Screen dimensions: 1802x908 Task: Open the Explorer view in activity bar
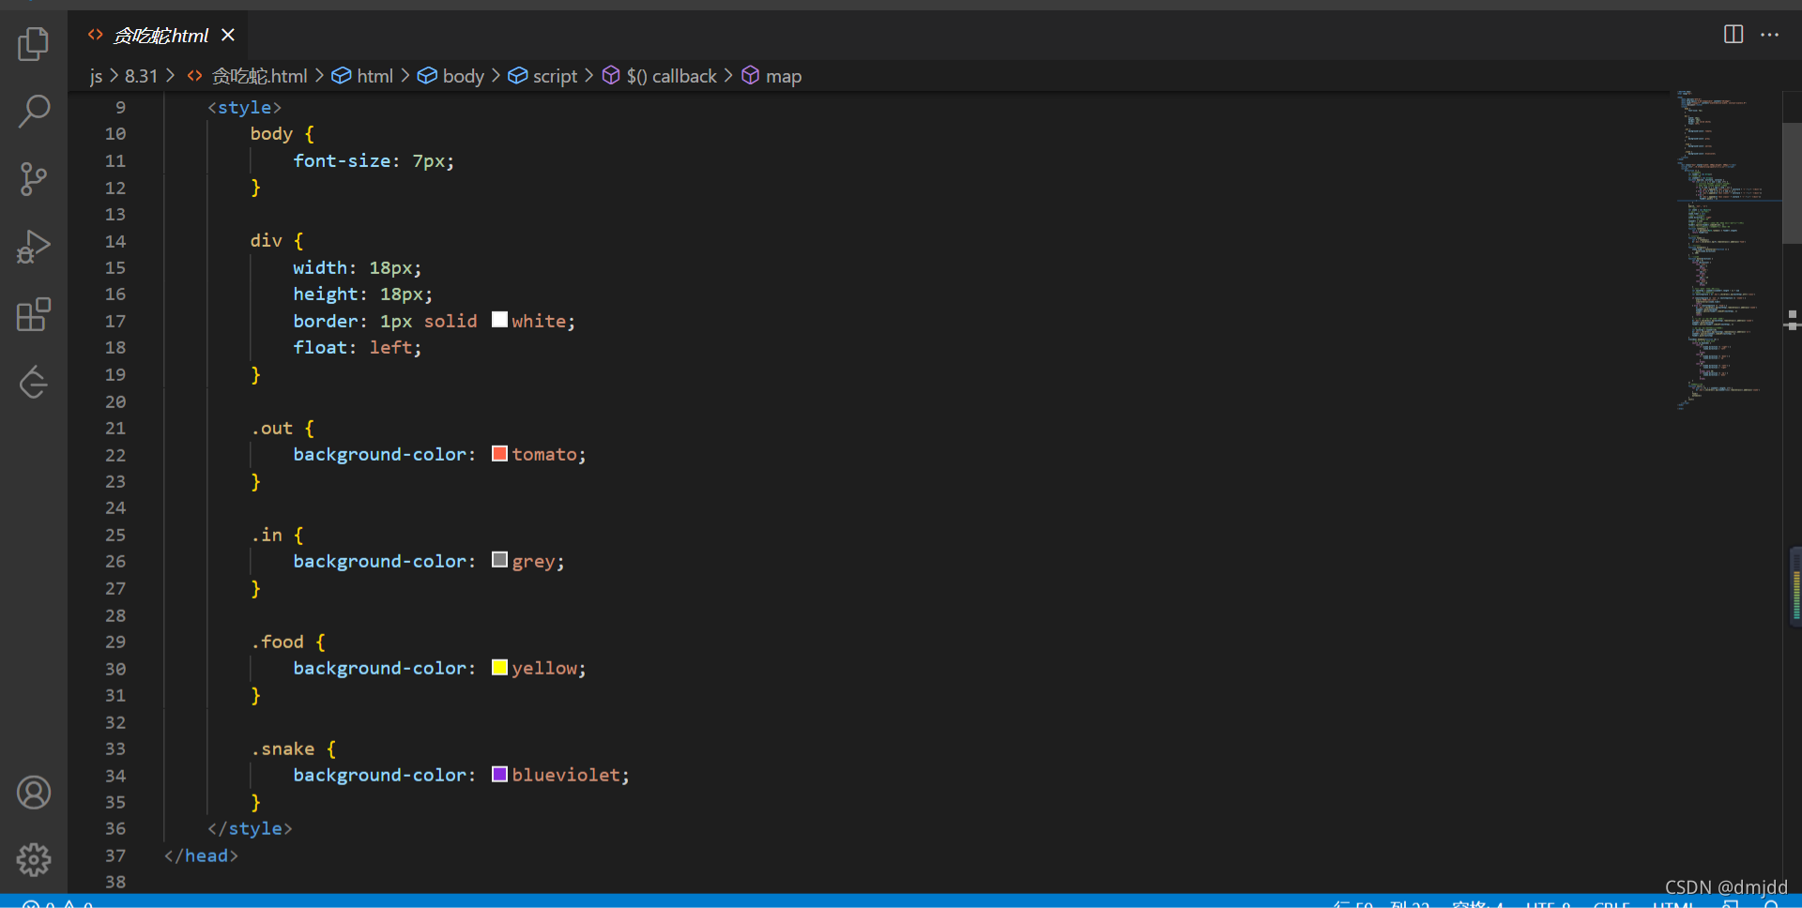pos(34,43)
